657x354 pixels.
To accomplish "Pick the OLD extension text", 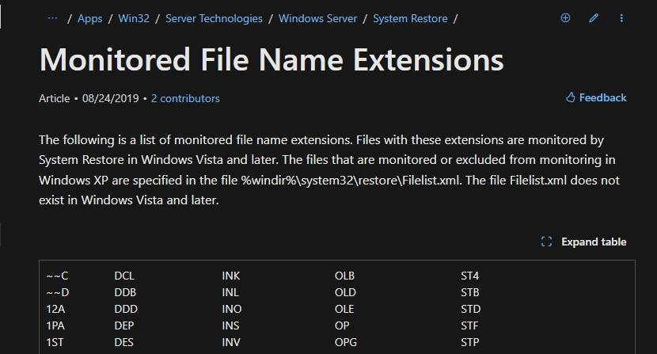I will (x=345, y=292).
